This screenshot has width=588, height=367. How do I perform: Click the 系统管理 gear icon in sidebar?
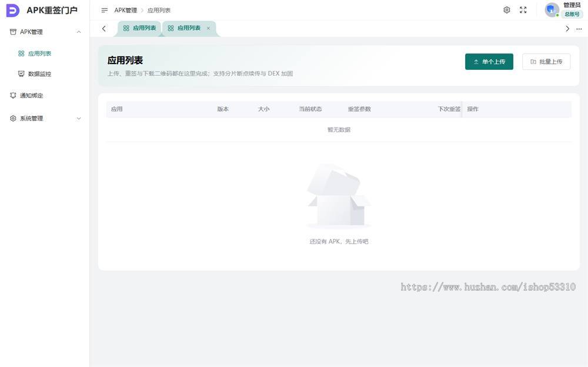13,119
